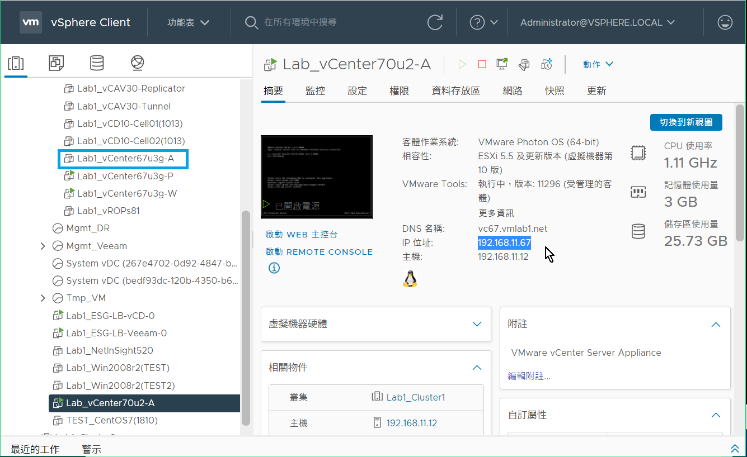Open the Lab1_Cluster1 cluster link
Screen dimensions: 747x457
click(416, 397)
